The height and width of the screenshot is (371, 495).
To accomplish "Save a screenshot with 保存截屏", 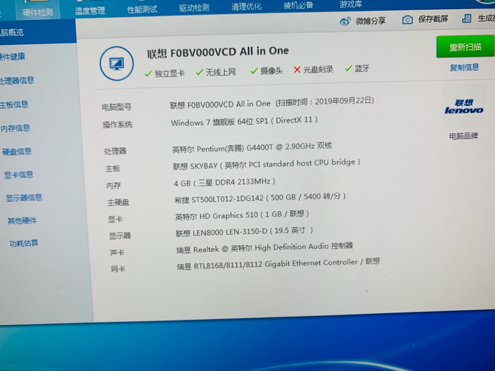I will [433, 19].
